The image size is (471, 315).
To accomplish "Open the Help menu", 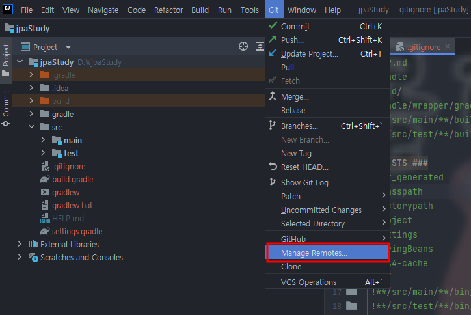I will coord(332,10).
